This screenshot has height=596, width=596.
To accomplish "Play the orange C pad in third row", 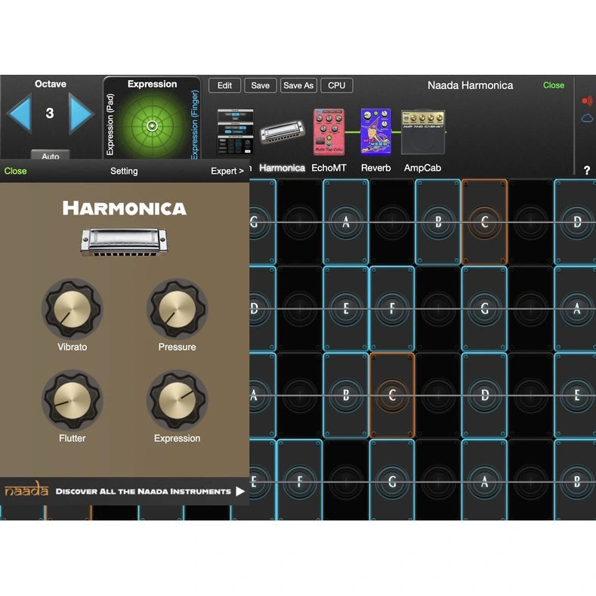I will point(392,395).
